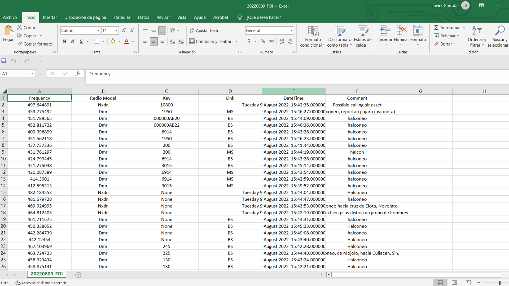Screen dimensions: 509x286
Task: Open the font name Calibri dropdown
Action: click(98, 30)
